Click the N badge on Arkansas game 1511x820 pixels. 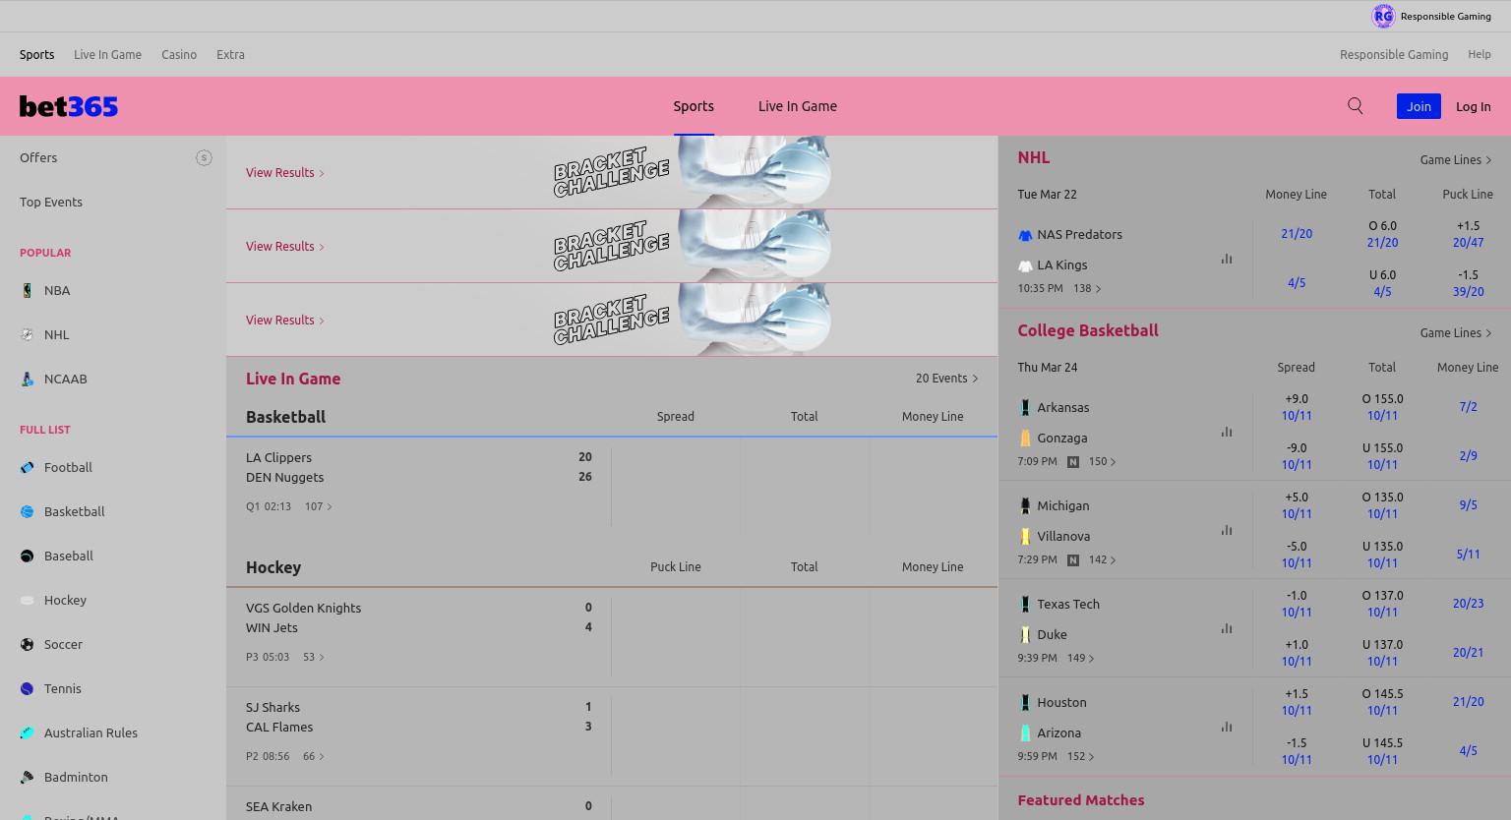point(1073,461)
